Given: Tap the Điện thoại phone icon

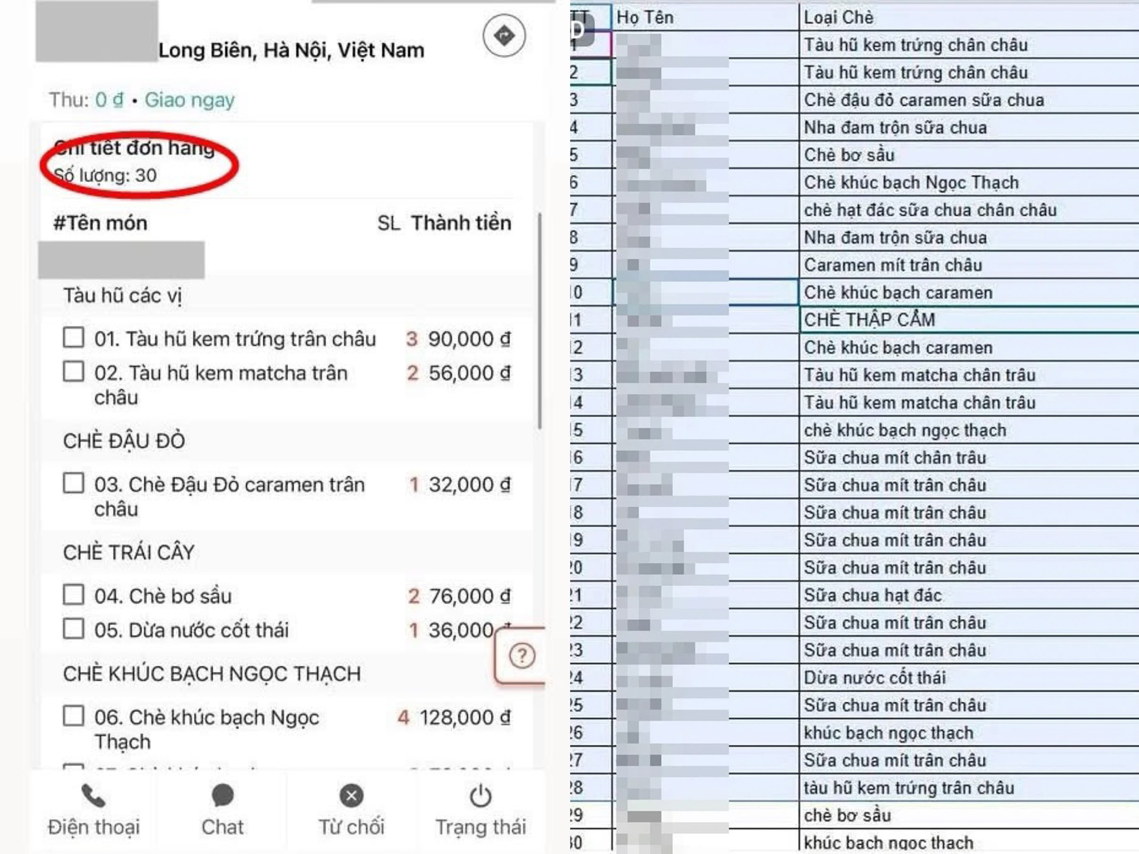Looking at the screenshot, I should coord(94,796).
